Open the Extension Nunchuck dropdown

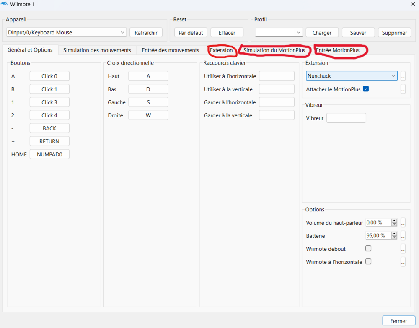pos(352,76)
